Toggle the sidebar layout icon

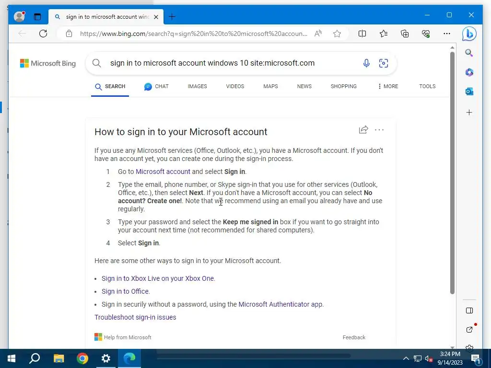[469, 310]
